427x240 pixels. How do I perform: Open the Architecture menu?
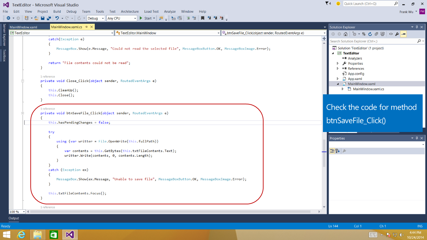coord(130,11)
